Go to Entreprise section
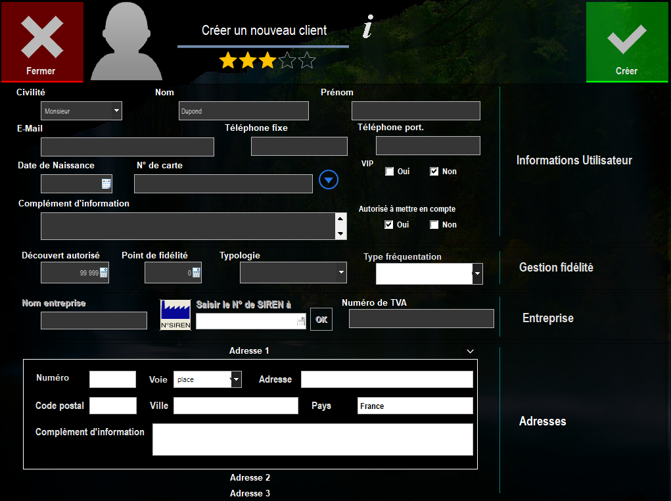 pos(547,318)
